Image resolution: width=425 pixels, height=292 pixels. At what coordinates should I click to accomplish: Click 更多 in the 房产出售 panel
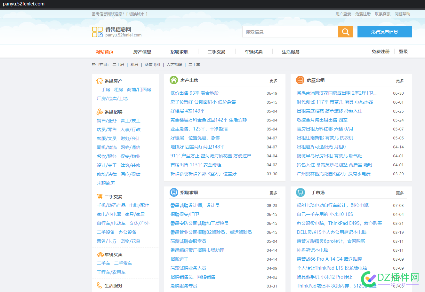click(273, 81)
